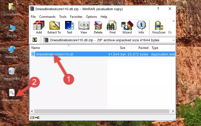Click the Extract To toolbar icon
Viewport: 201px width, 126px height.
coord(54,27)
